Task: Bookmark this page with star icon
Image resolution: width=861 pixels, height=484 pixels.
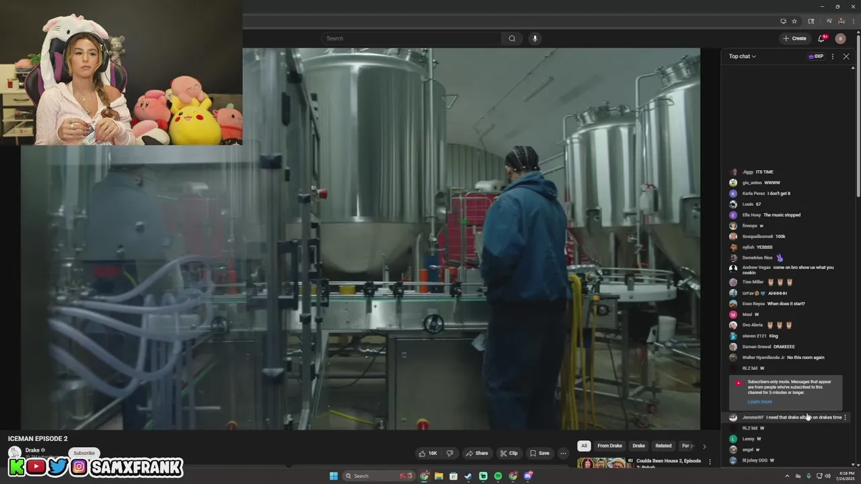Action: coord(794,21)
